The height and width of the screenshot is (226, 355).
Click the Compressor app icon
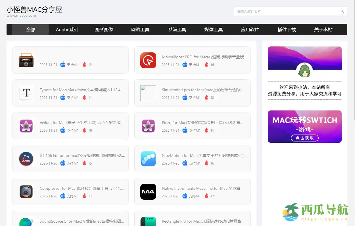(x=26, y=192)
